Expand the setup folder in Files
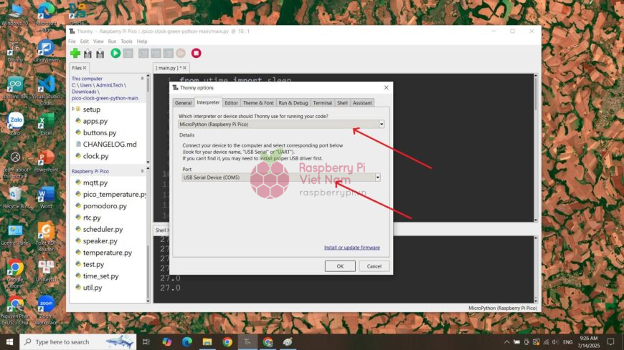Viewport: 624px width, 350px height. [x=74, y=110]
